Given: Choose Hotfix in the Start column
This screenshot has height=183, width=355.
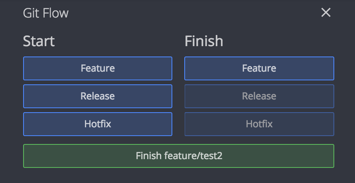Looking at the screenshot, I should [98, 124].
